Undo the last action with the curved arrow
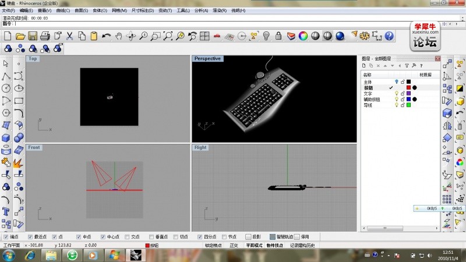This screenshot has height=262, width=466. point(106,36)
